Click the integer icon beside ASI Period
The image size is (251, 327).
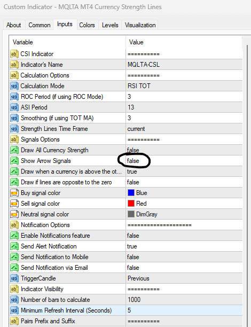[14, 107]
